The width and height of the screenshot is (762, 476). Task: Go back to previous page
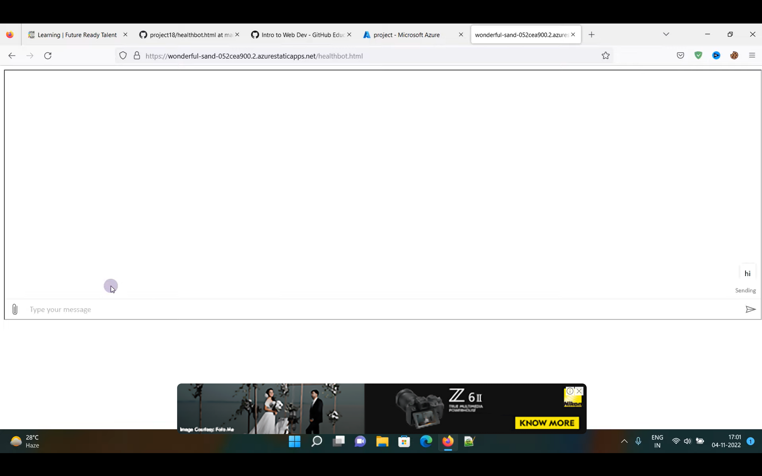pyautogui.click(x=12, y=56)
